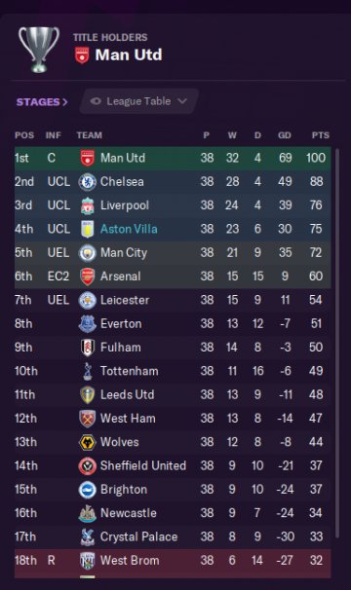Click the Arsenal club badge
This screenshot has height=590, width=351.
tap(87, 277)
